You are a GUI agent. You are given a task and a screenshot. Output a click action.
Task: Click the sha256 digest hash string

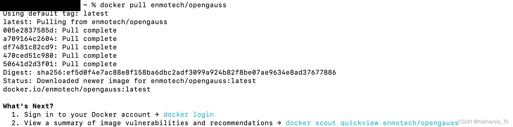[x=186, y=73]
